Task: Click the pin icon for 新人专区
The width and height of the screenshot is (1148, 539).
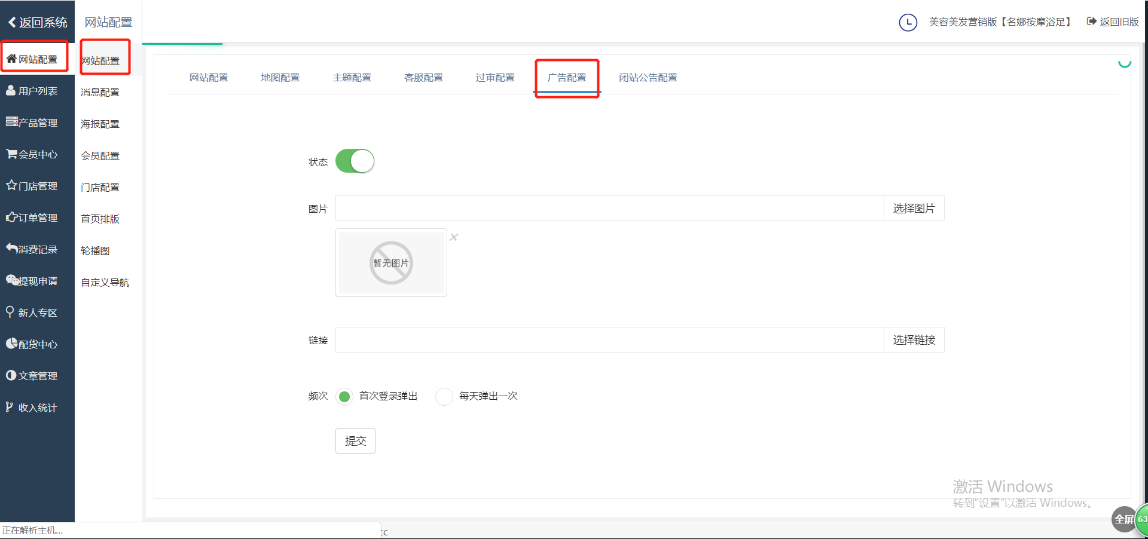Action: pyautogui.click(x=10, y=312)
